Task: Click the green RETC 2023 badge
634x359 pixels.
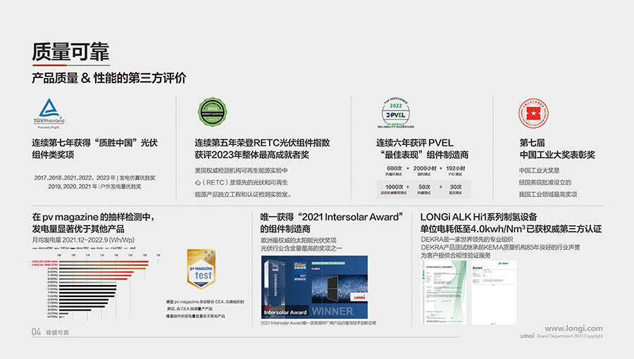Action: tap(212, 112)
